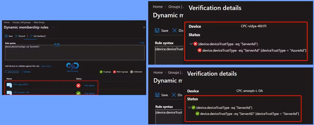Click red X icon on the parent ServerAd rule line
The width and height of the screenshot is (314, 125).
195,44
